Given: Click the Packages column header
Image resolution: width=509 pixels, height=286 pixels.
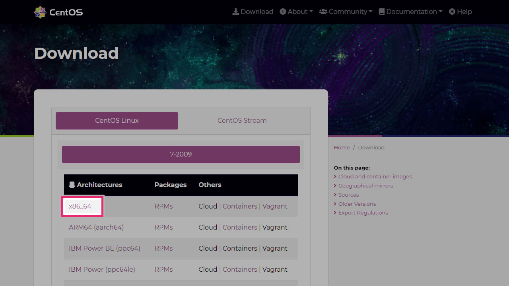Looking at the screenshot, I should coord(171,185).
